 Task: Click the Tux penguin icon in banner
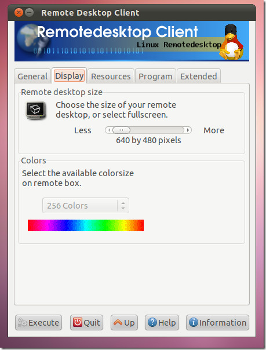click(x=231, y=42)
